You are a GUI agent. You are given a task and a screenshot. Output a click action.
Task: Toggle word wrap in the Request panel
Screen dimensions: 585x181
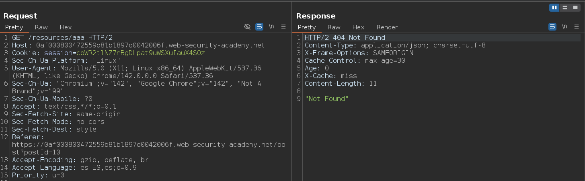click(259, 27)
